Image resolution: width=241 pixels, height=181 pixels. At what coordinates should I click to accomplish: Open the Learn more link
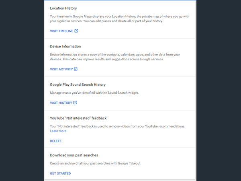point(58,131)
